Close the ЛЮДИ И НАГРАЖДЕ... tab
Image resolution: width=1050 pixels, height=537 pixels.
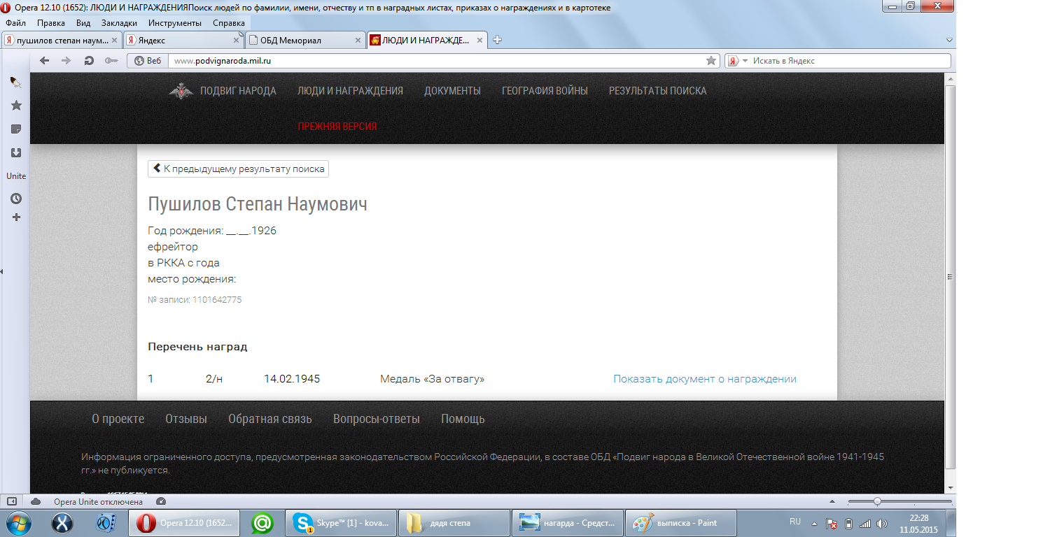(480, 41)
